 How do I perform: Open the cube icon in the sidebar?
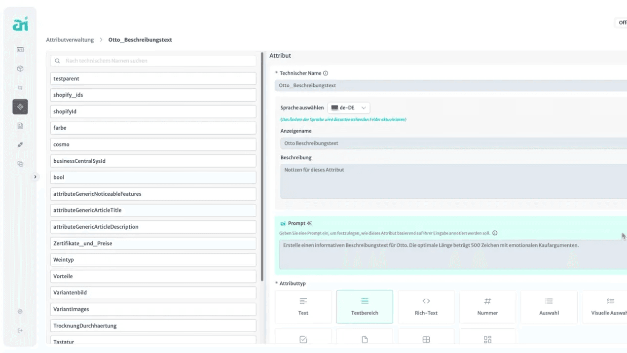[20, 69]
